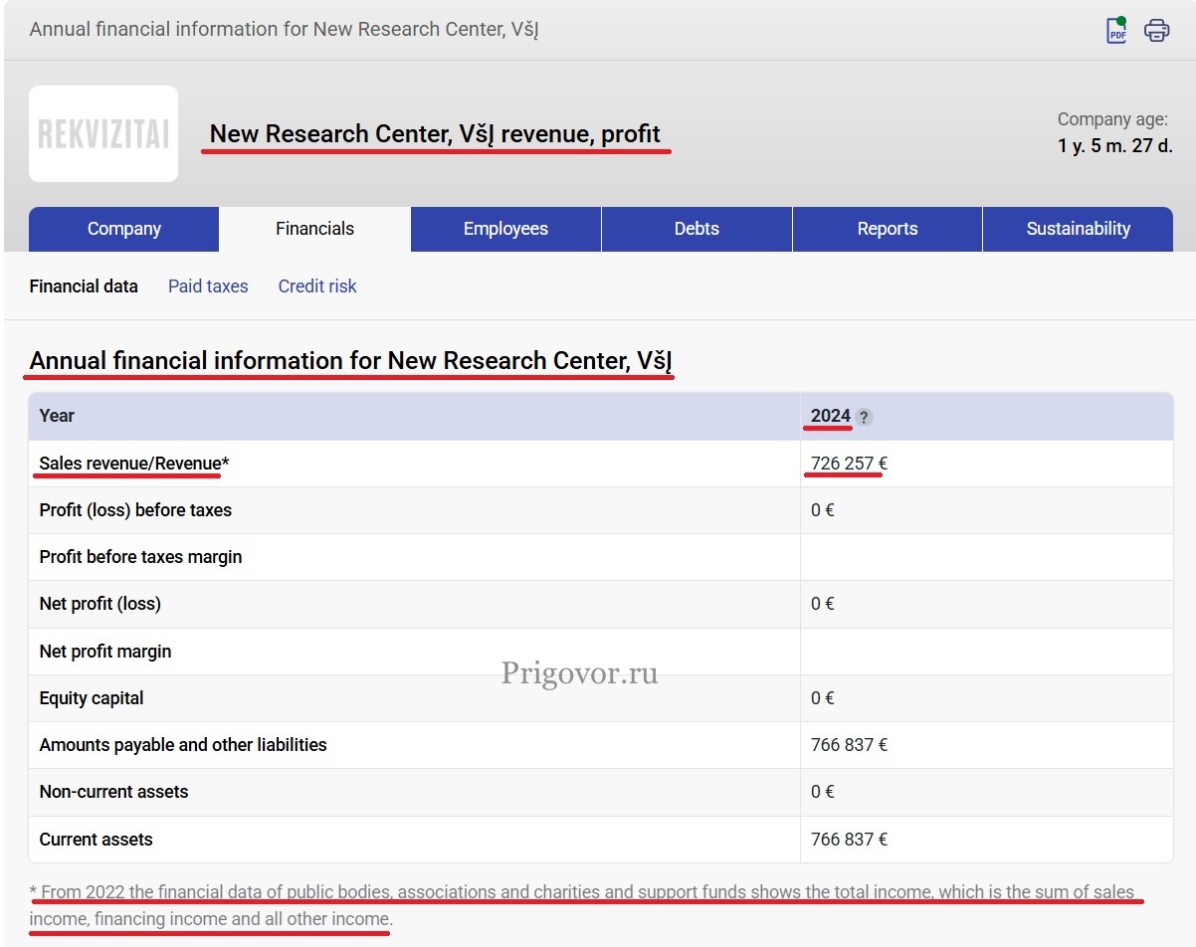Open the Paid taxes link
Image resolution: width=1196 pixels, height=947 pixels.
pyautogui.click(x=208, y=286)
